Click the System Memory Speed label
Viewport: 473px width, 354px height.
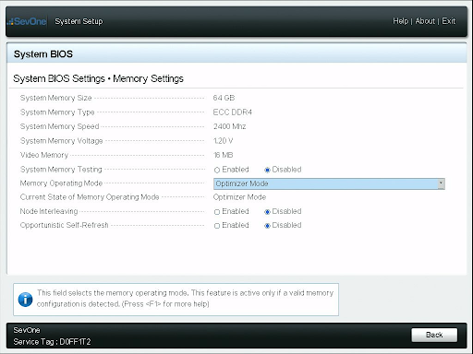coord(59,126)
